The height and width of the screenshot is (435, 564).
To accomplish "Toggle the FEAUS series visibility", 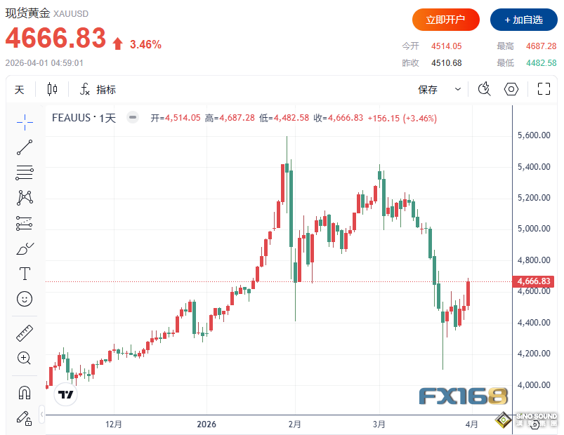I will pos(133,117).
